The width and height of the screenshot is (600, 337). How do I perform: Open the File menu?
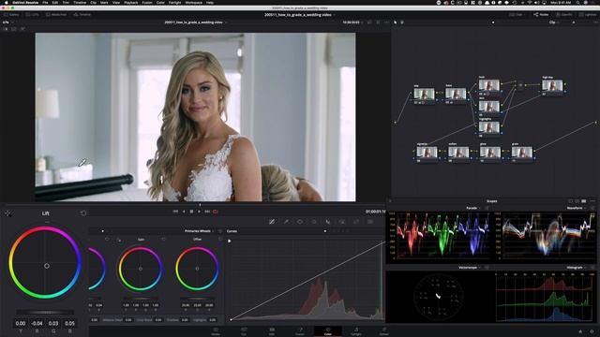(45, 2)
